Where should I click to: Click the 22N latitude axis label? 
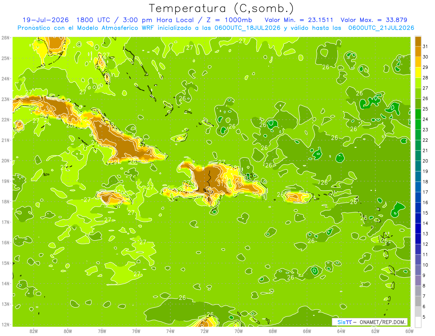pyautogui.click(x=5, y=120)
